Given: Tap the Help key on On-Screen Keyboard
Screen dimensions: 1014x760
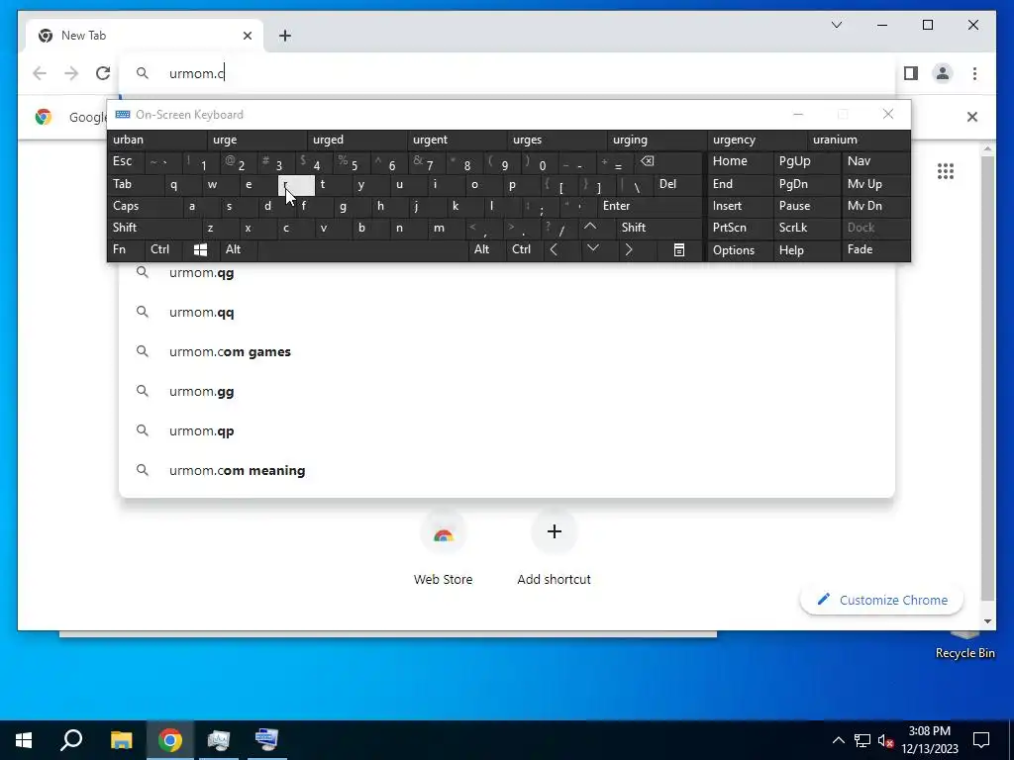Looking at the screenshot, I should [806, 249].
